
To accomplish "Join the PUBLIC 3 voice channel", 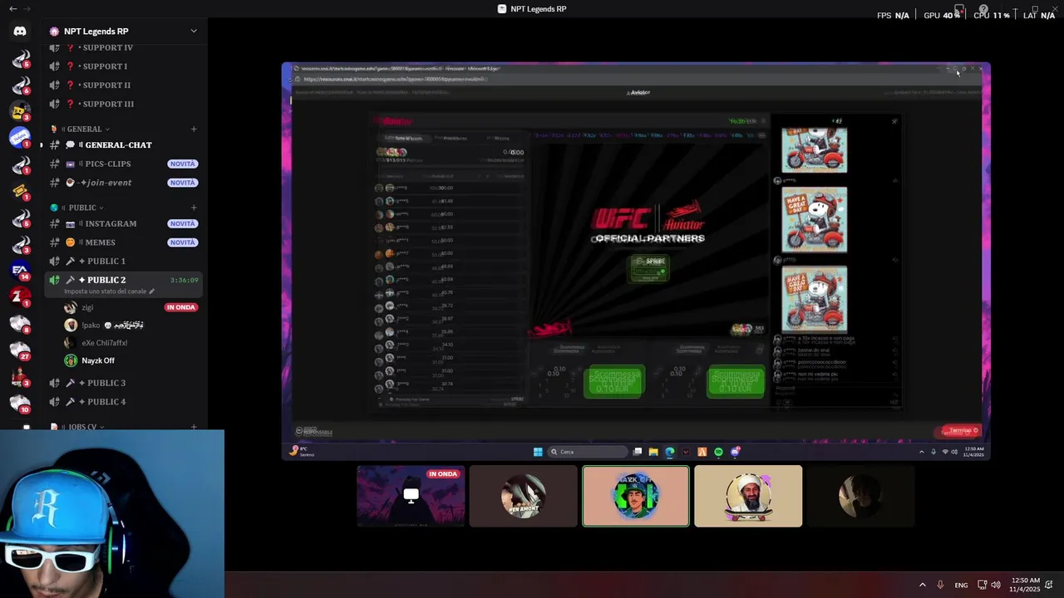I will (x=124, y=383).
